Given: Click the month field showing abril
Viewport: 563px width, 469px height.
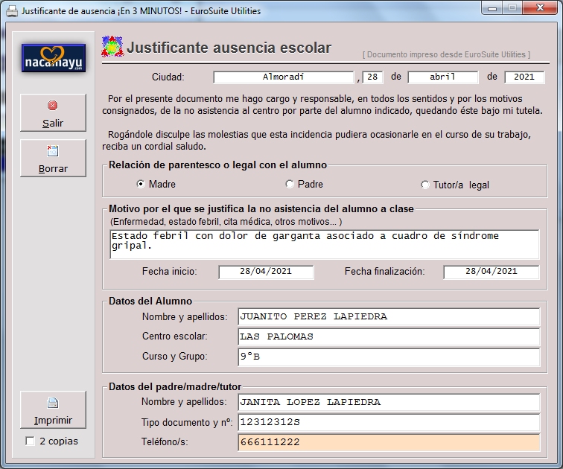Looking at the screenshot, I should 442,77.
